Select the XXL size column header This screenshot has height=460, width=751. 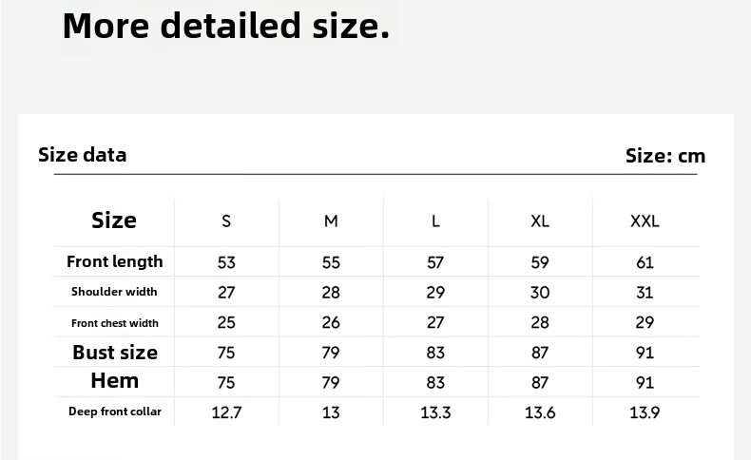645,221
